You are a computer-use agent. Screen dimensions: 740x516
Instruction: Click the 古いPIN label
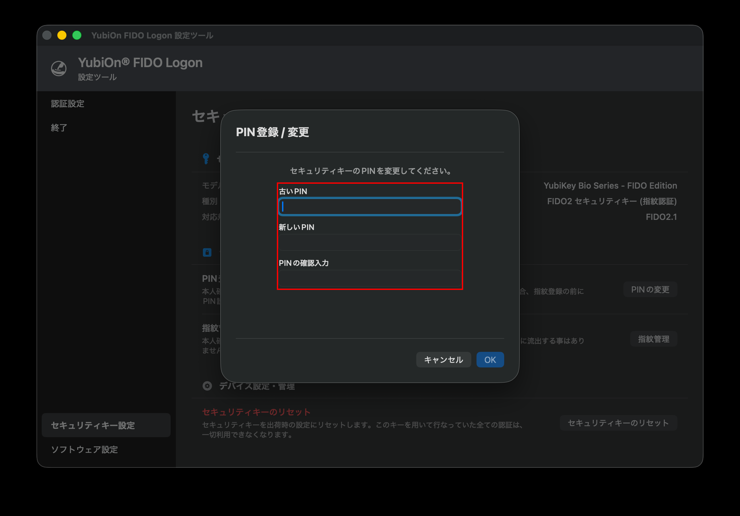point(293,191)
